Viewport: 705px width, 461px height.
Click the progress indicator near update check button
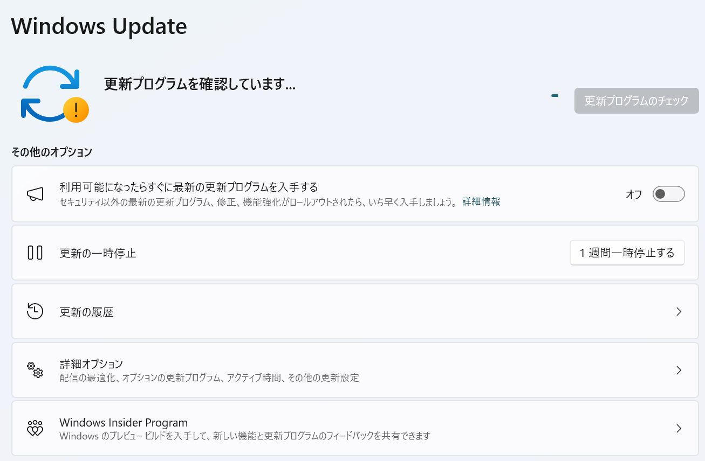555,96
